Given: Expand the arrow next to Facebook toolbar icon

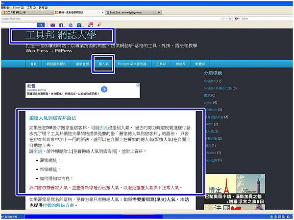Looking at the screenshot, I should click(x=64, y=25).
